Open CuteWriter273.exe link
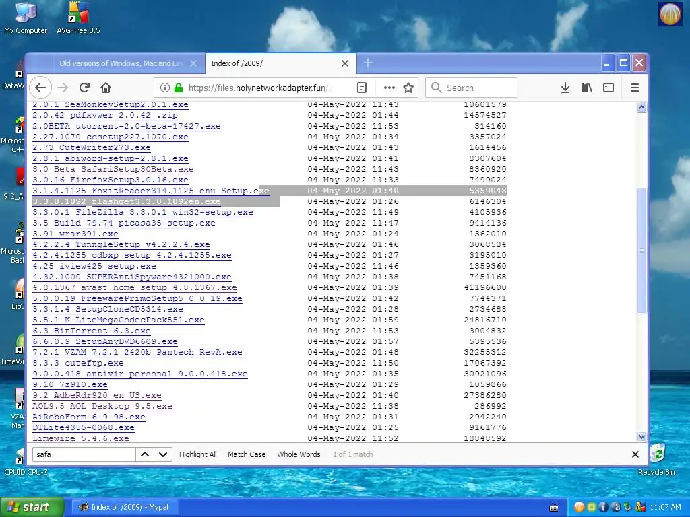 [92, 147]
